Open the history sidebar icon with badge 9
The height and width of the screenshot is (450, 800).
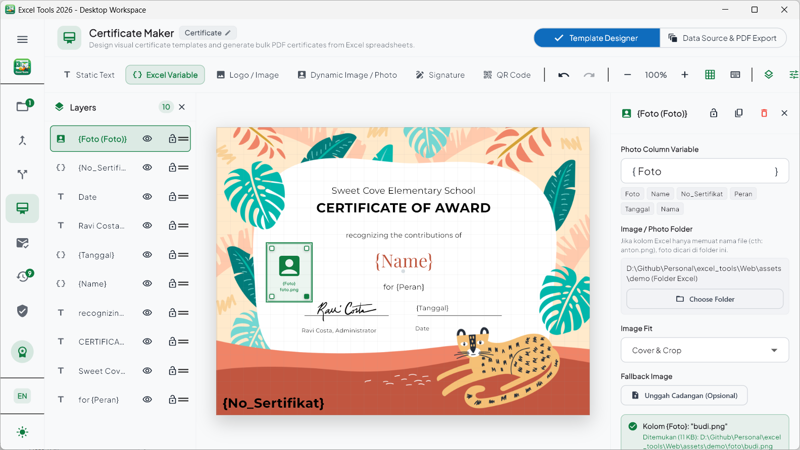(22, 276)
